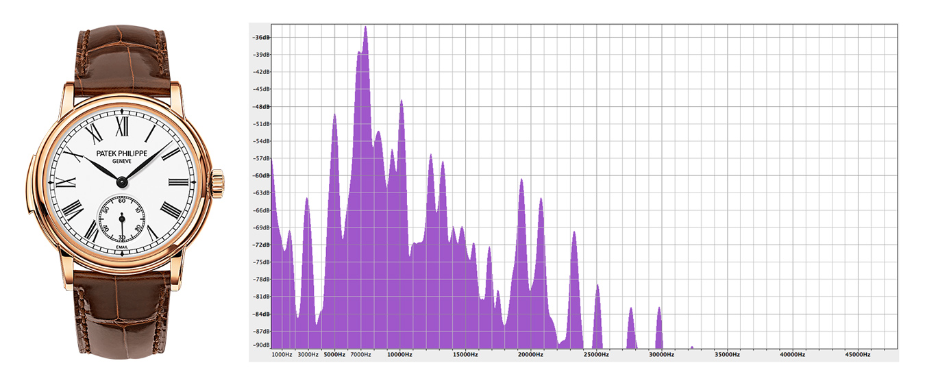Click the -75dB axis label
Screen dimensions: 925x385
click(x=262, y=262)
